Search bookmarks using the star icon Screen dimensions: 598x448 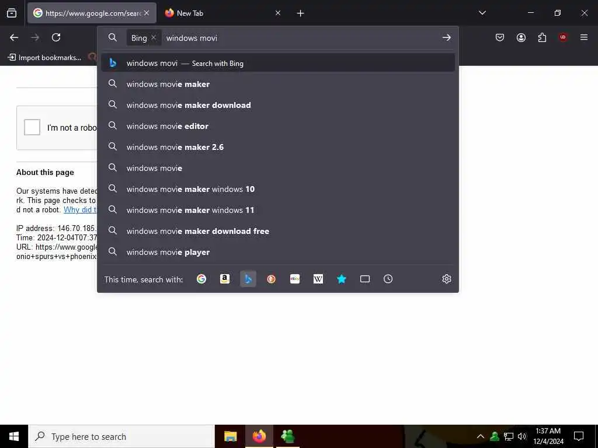tap(341, 279)
